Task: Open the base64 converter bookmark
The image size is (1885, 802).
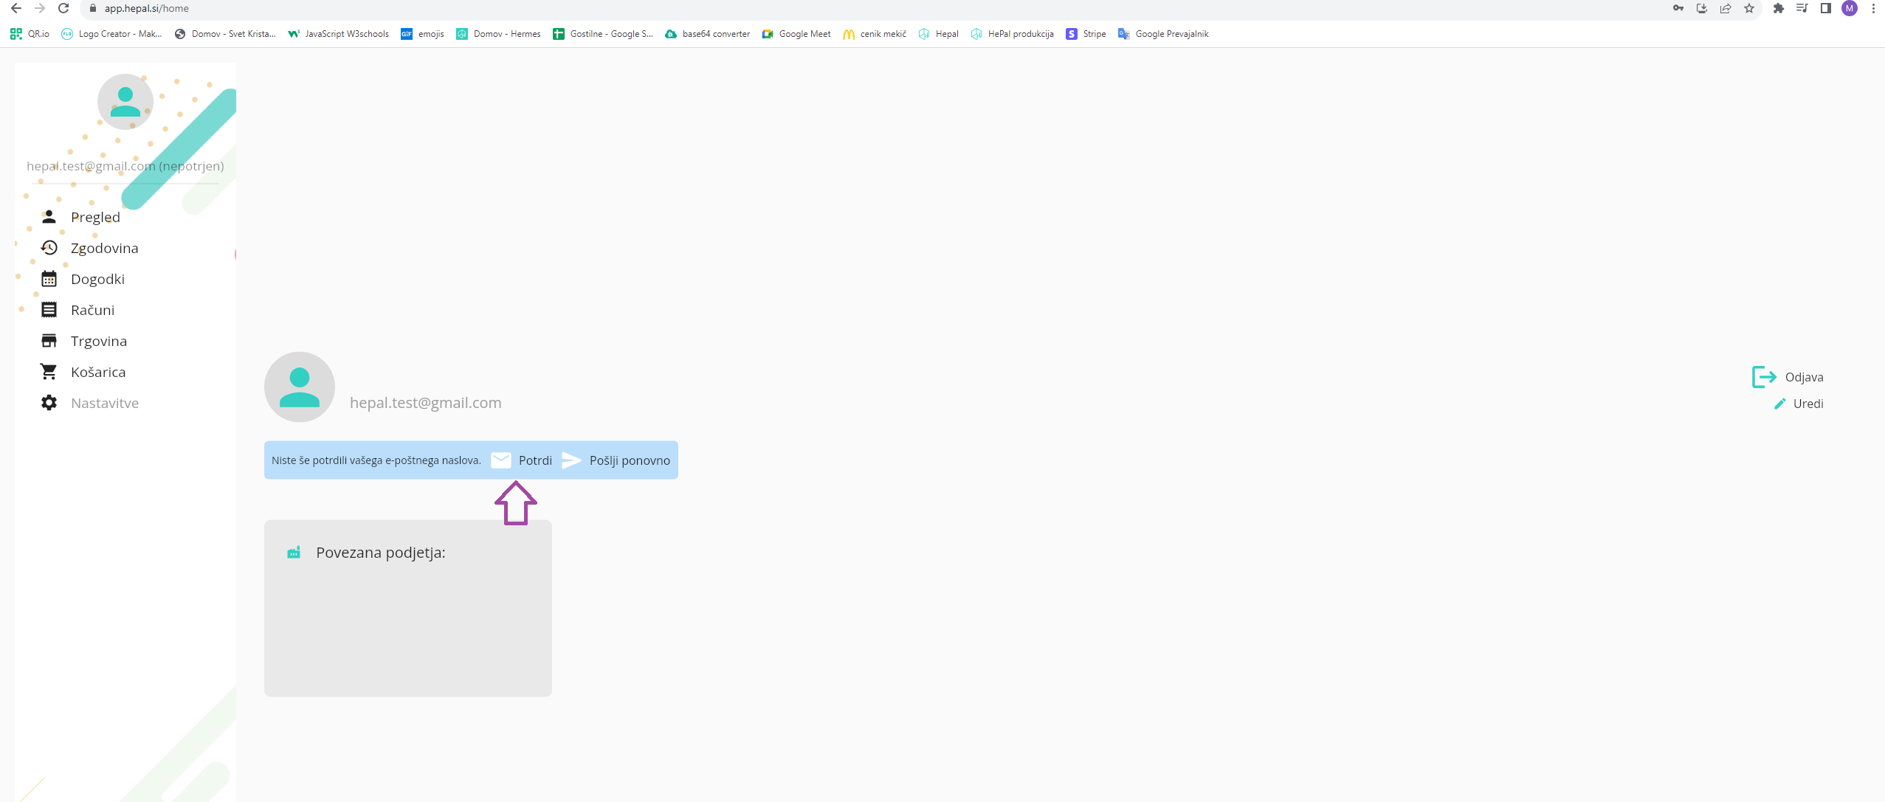Action: click(707, 34)
